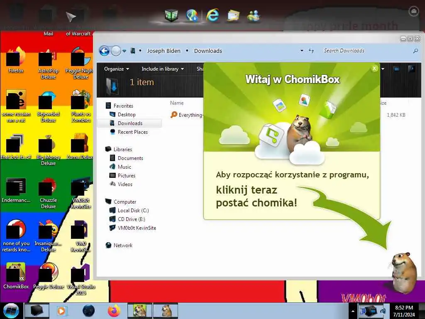Open Peggle Deluxe desktop icon
The height and width of the screenshot is (319, 425).
coord(49,276)
